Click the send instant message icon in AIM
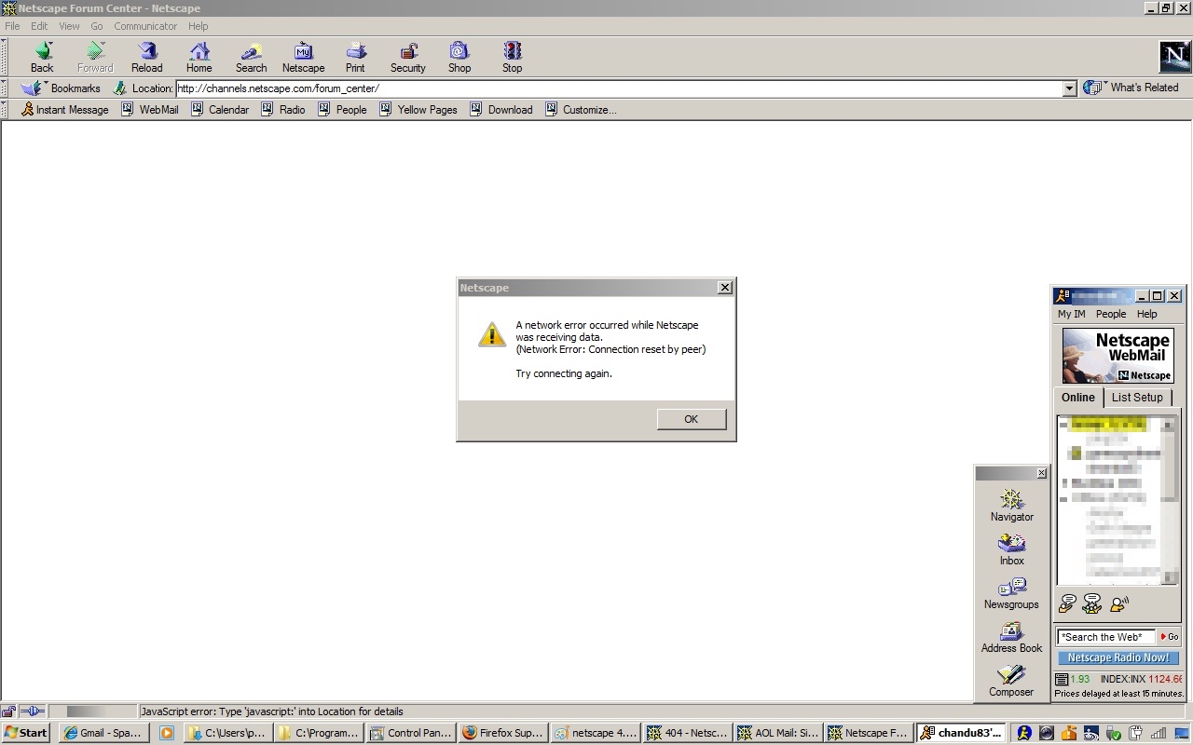 click(x=1068, y=603)
